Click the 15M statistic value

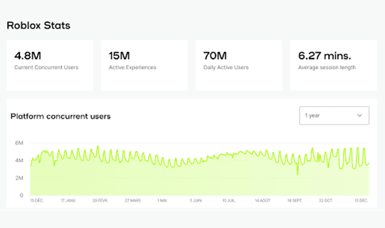tap(119, 56)
